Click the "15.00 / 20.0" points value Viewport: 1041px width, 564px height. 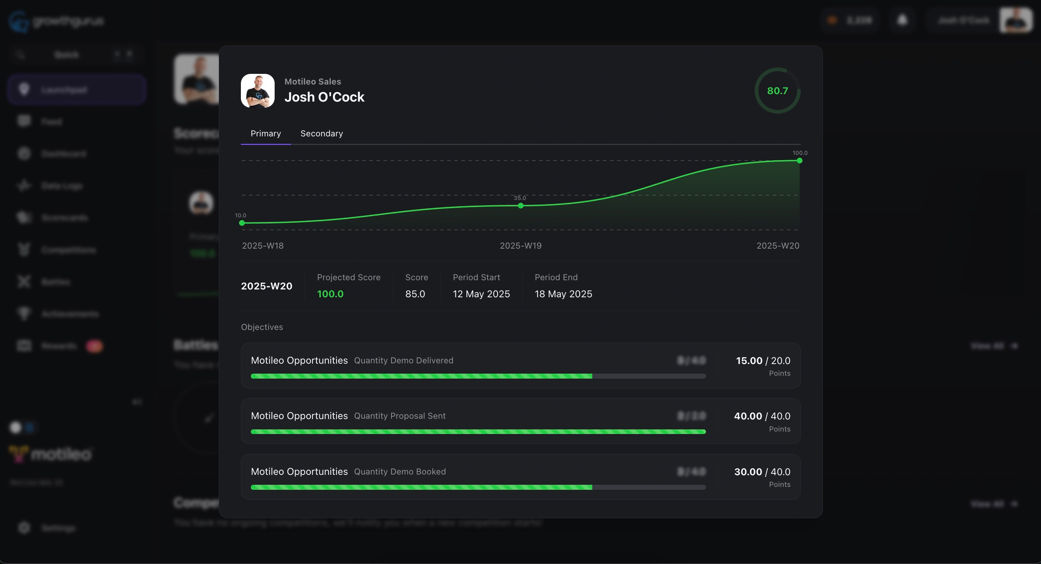[x=763, y=361]
